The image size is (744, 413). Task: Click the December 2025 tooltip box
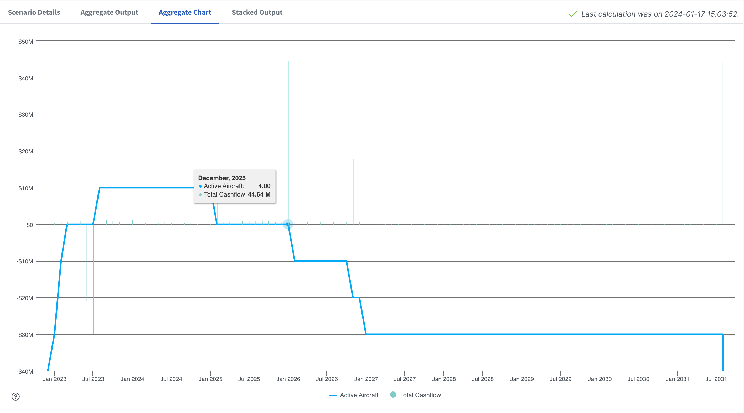(x=235, y=187)
